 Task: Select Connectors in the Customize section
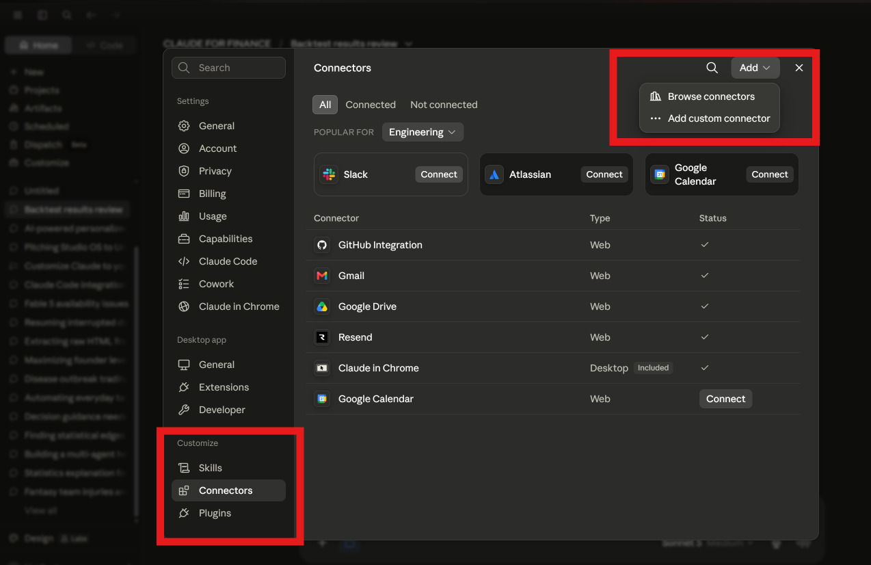(228, 490)
